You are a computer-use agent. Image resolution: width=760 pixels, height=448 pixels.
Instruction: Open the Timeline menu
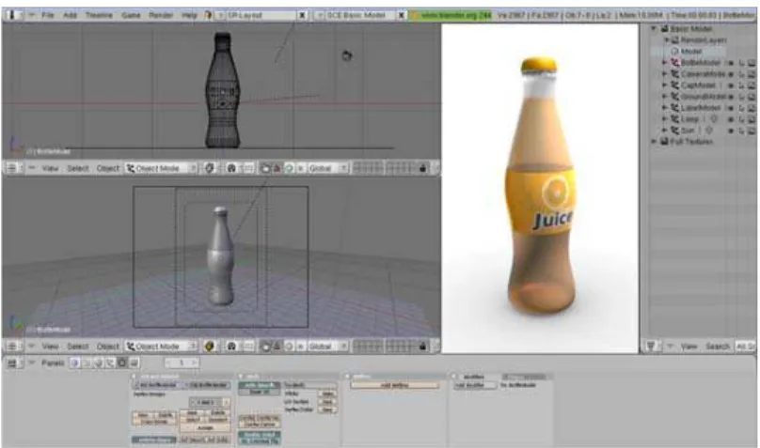point(99,15)
